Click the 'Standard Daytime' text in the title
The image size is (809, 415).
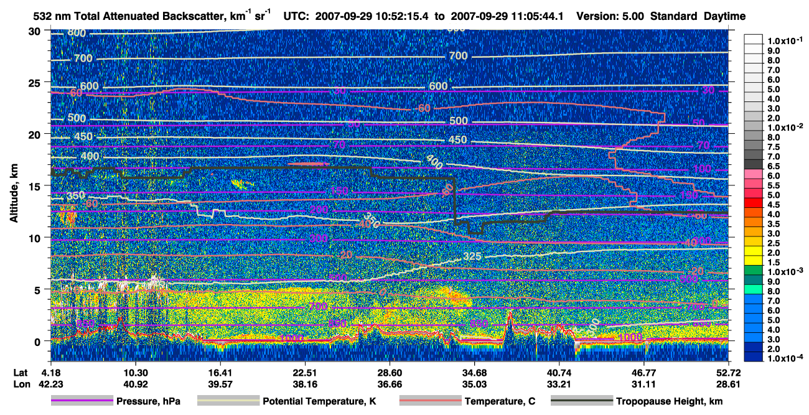point(698,16)
